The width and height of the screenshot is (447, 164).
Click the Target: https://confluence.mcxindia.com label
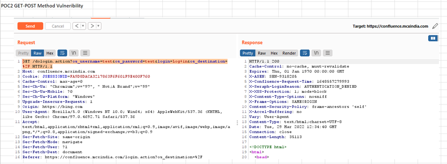pyautogui.click(x=390, y=26)
